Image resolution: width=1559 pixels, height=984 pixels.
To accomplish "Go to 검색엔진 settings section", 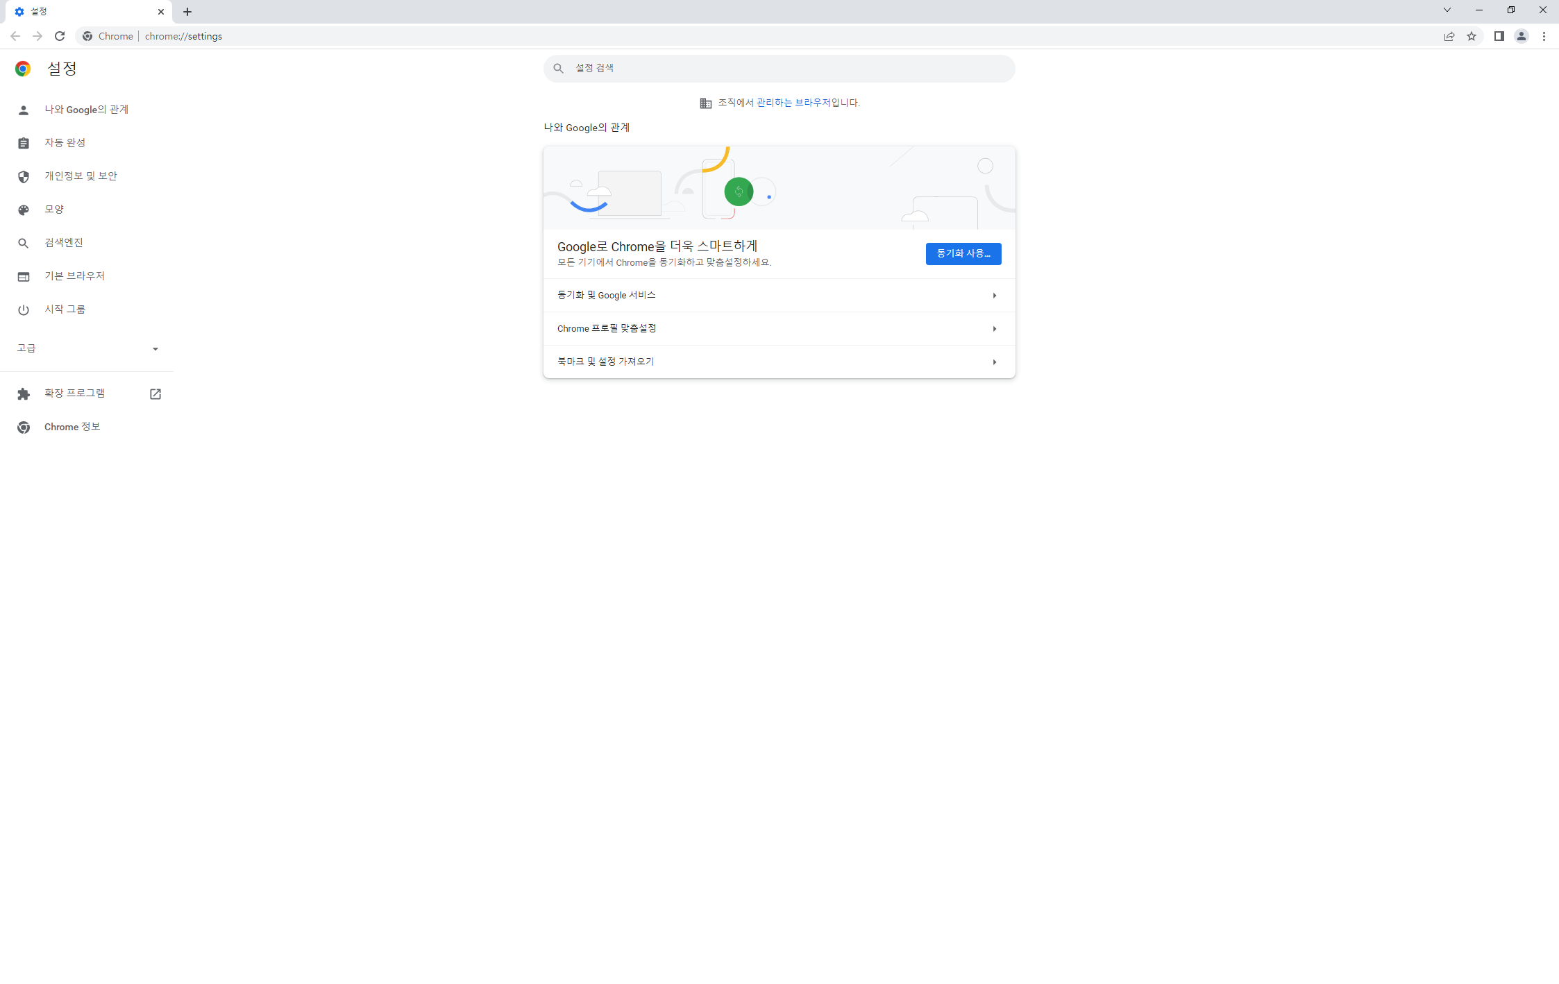I will (x=64, y=243).
